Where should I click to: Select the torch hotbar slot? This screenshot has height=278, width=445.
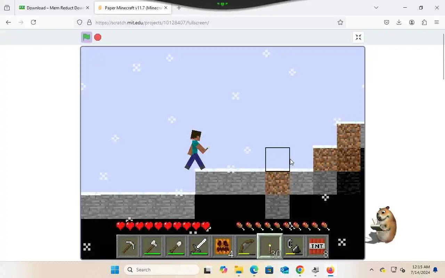270,246
